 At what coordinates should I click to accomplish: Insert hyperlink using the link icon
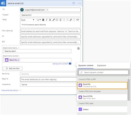coord(71,20)
